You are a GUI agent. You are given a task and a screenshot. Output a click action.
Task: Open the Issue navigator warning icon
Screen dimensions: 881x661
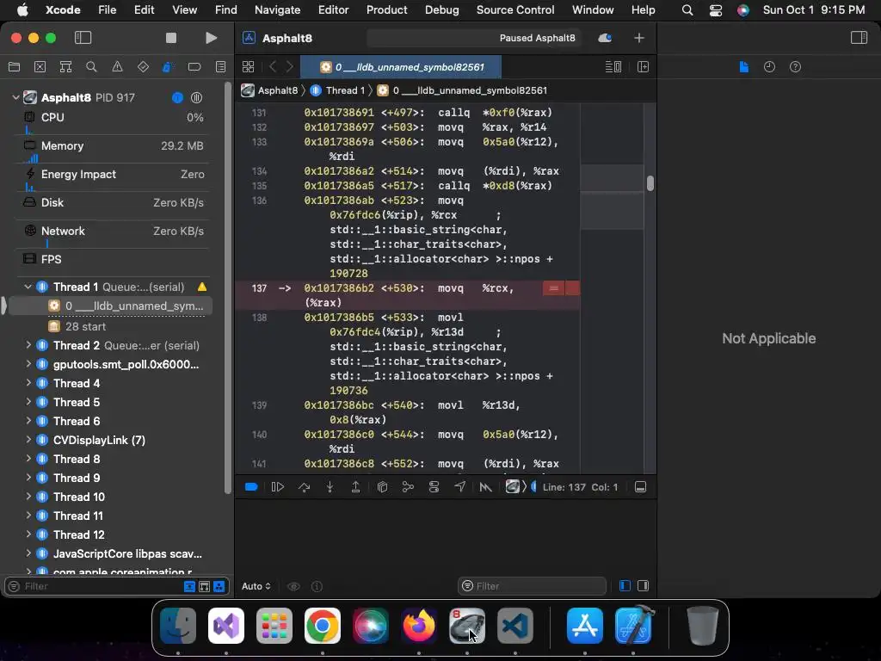(117, 67)
